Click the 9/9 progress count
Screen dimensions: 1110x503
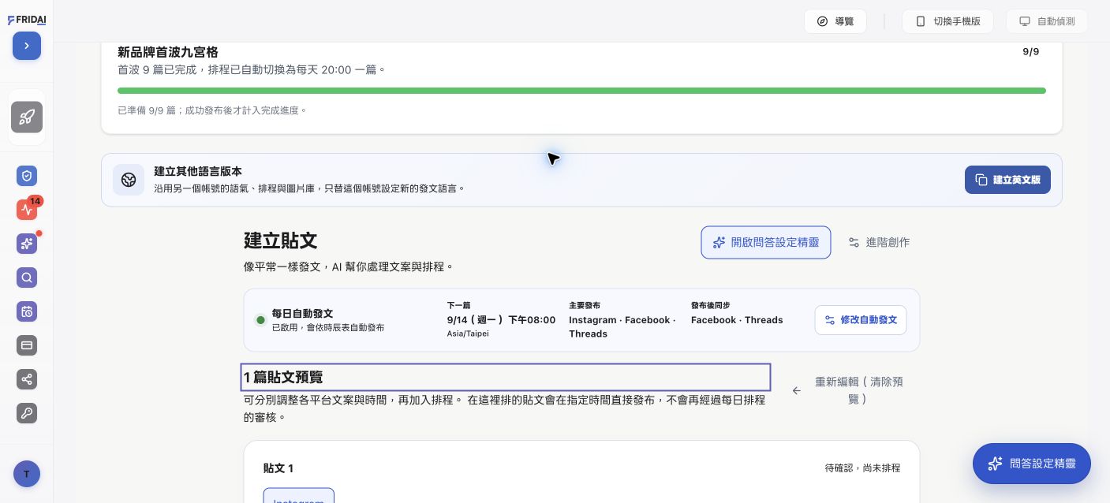[1030, 52]
